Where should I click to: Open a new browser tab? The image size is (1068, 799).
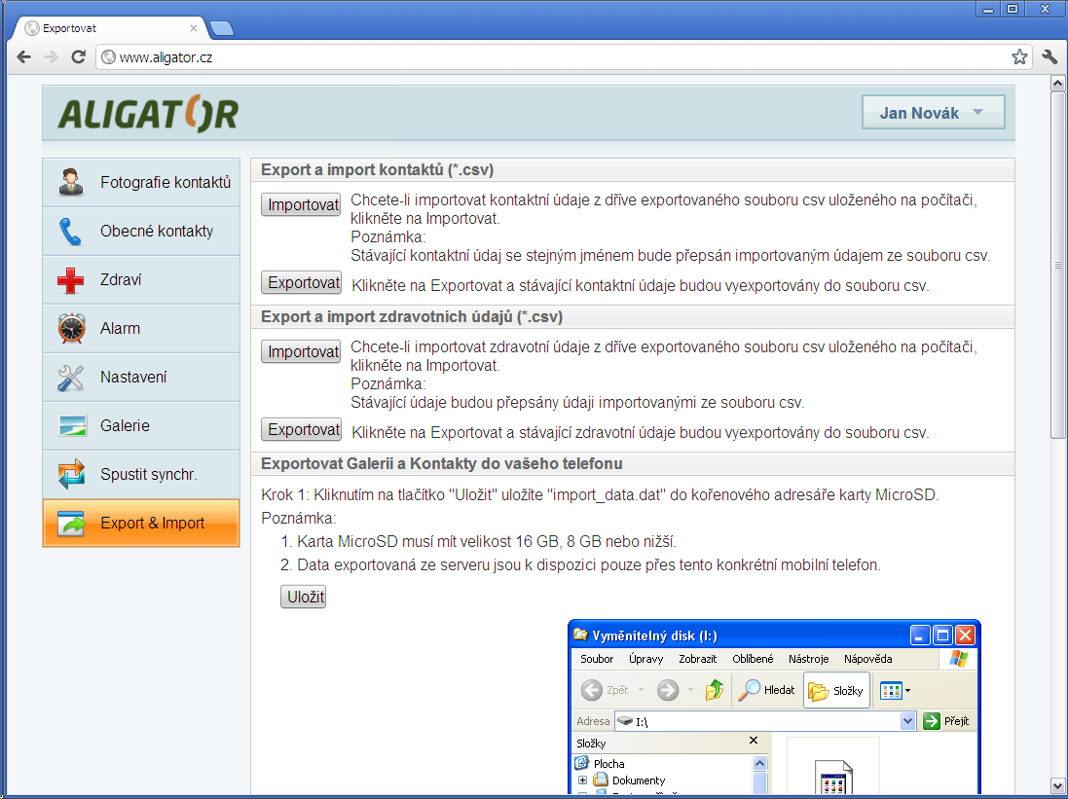click(x=222, y=28)
